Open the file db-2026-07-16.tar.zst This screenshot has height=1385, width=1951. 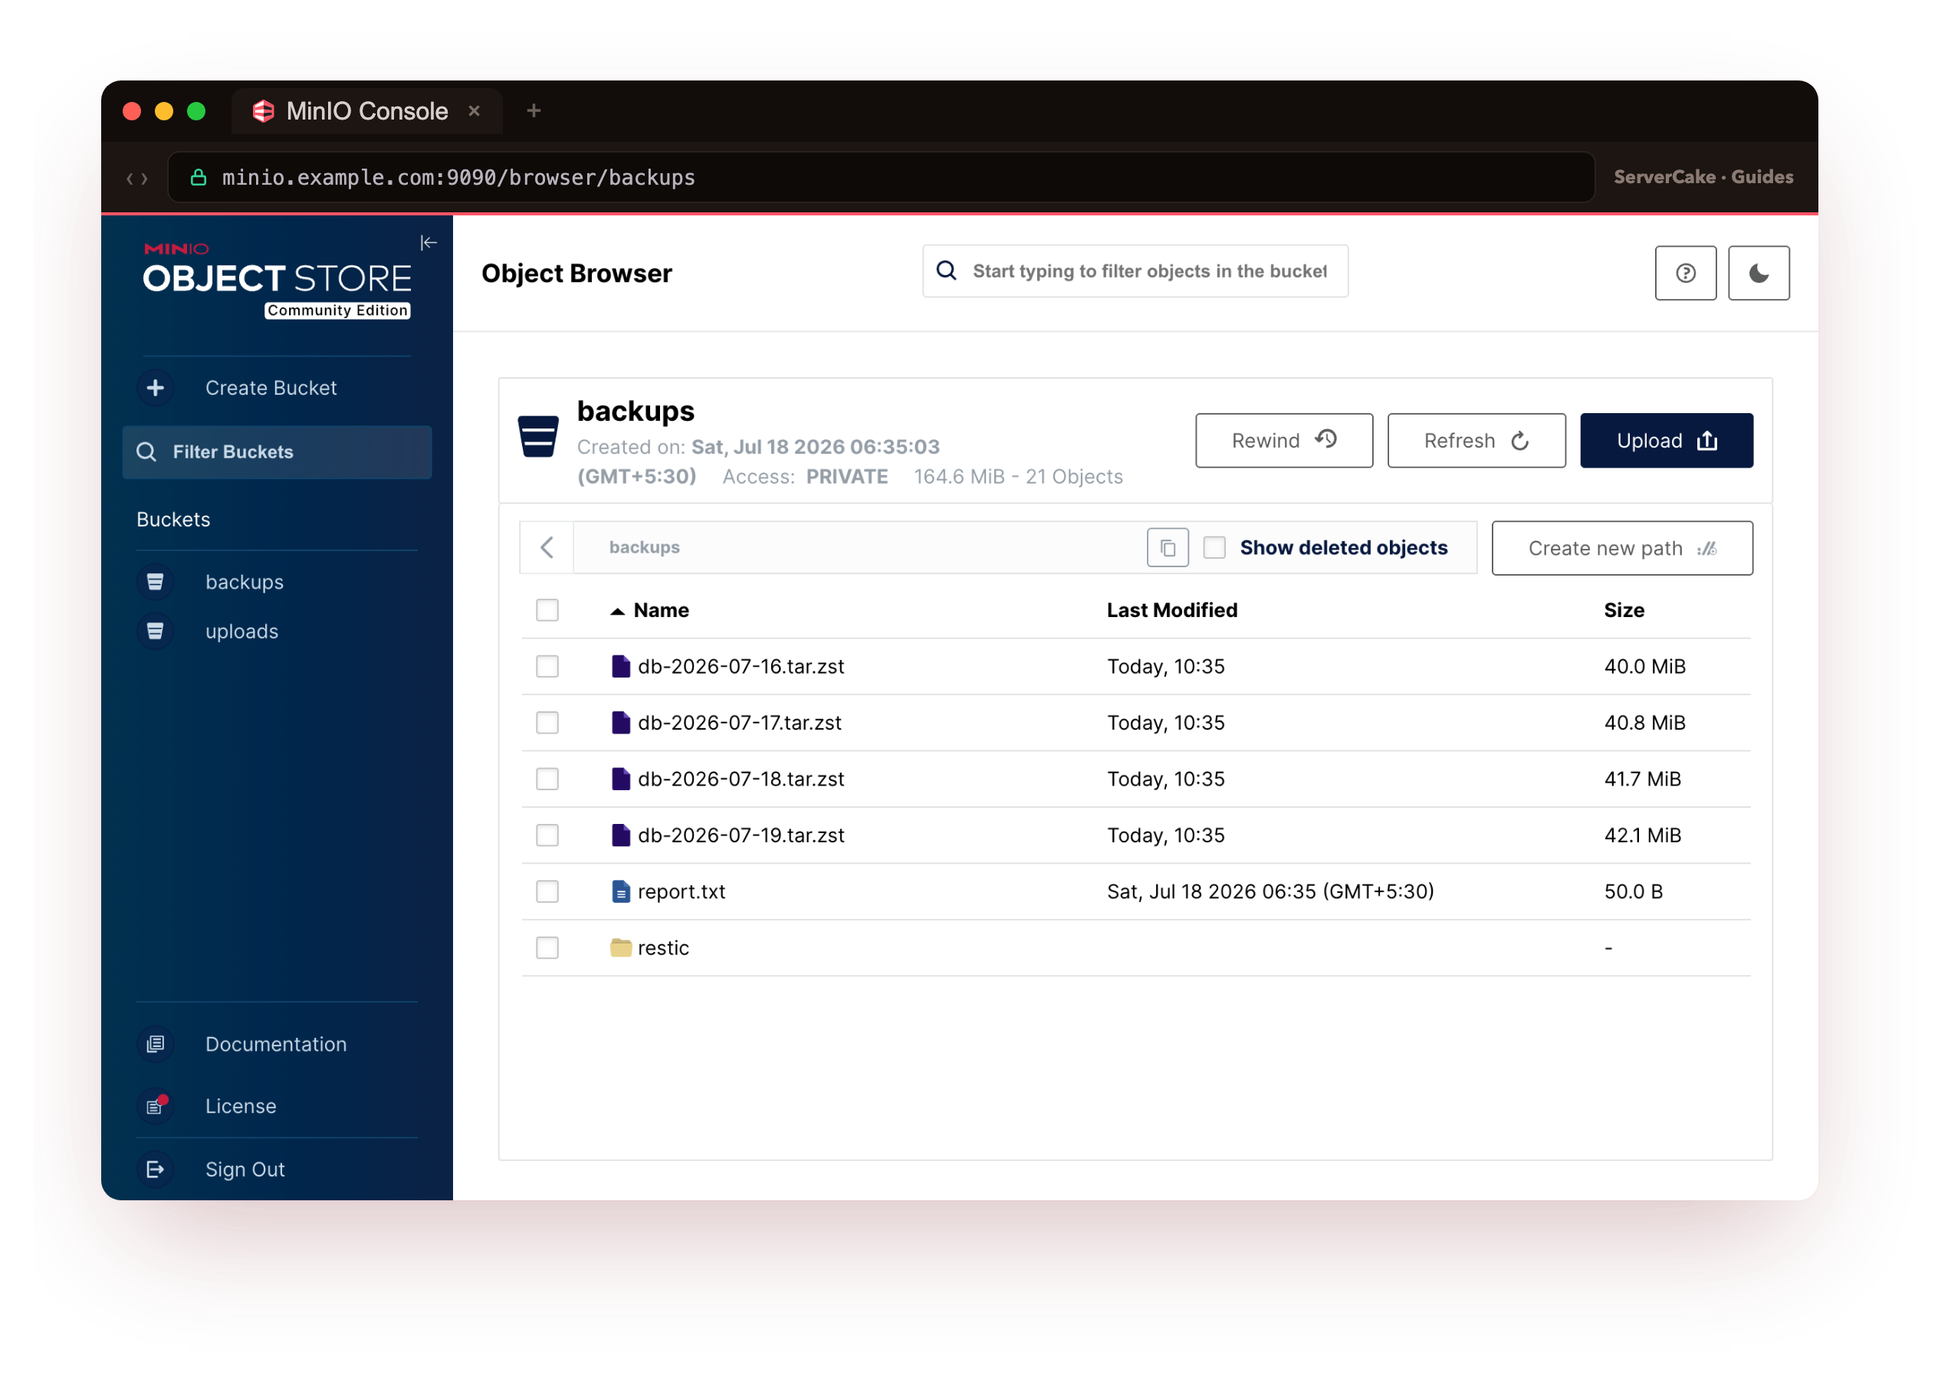click(x=741, y=667)
